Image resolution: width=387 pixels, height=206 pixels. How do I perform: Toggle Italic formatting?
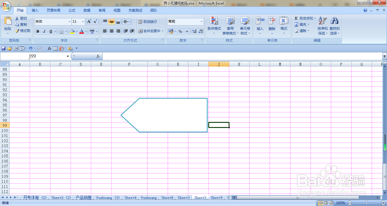coord(44,31)
